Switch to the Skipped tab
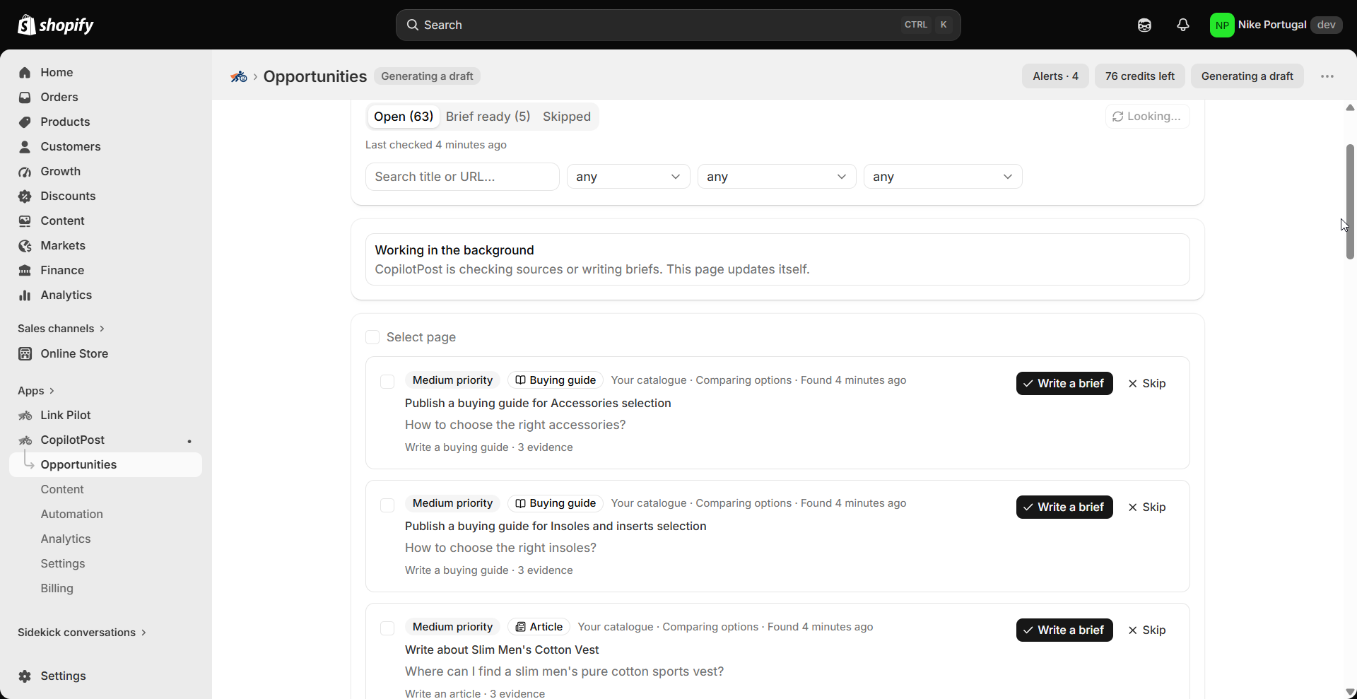This screenshot has width=1357, height=699. tap(567, 117)
